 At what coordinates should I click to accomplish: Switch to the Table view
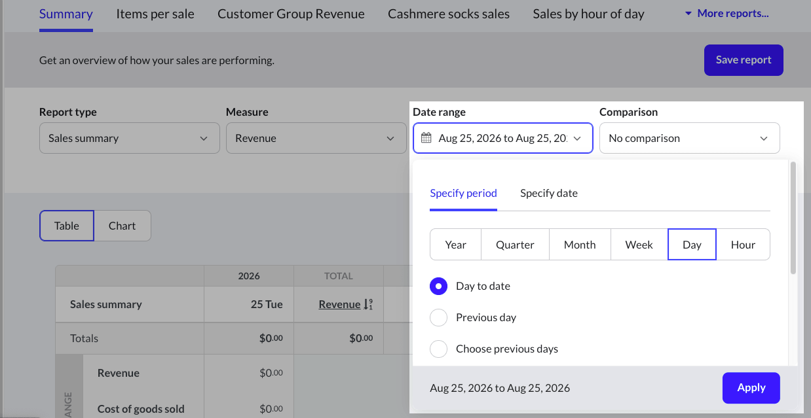pos(67,226)
